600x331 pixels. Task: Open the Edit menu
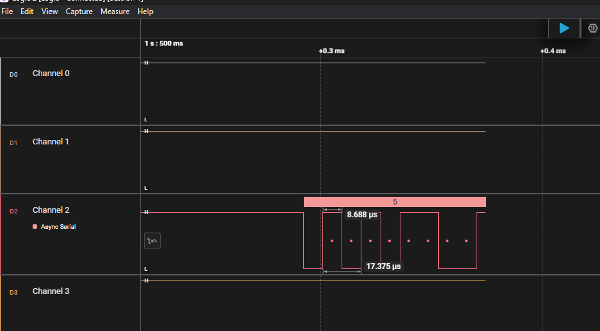27,12
